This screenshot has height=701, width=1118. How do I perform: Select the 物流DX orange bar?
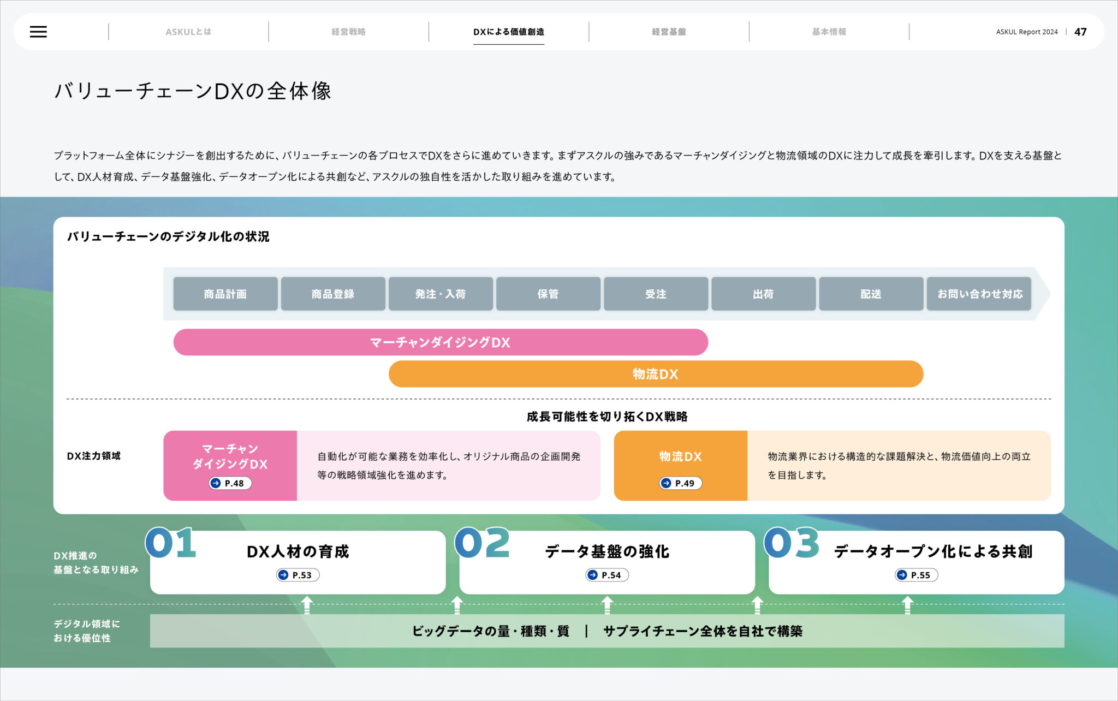tap(655, 375)
